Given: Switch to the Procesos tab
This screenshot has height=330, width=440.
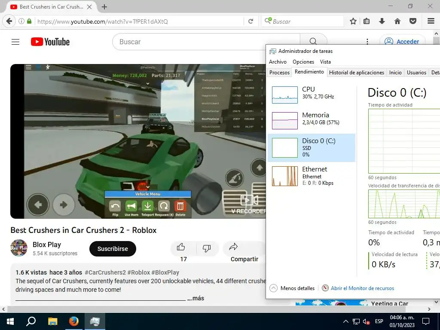Looking at the screenshot, I should pos(279,72).
